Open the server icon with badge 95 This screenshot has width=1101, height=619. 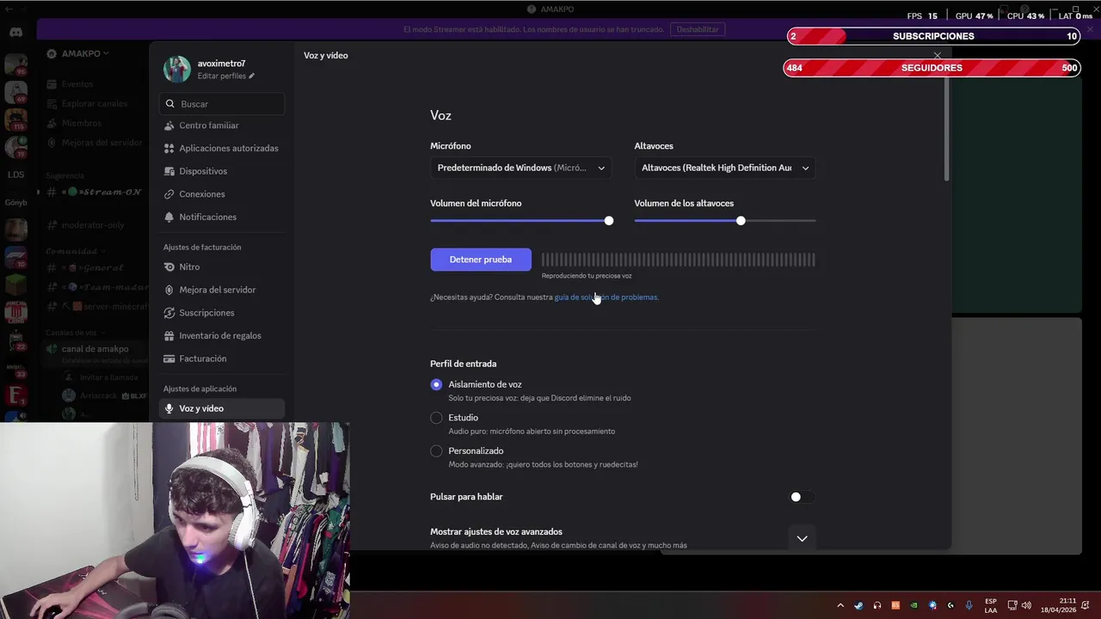click(x=15, y=64)
